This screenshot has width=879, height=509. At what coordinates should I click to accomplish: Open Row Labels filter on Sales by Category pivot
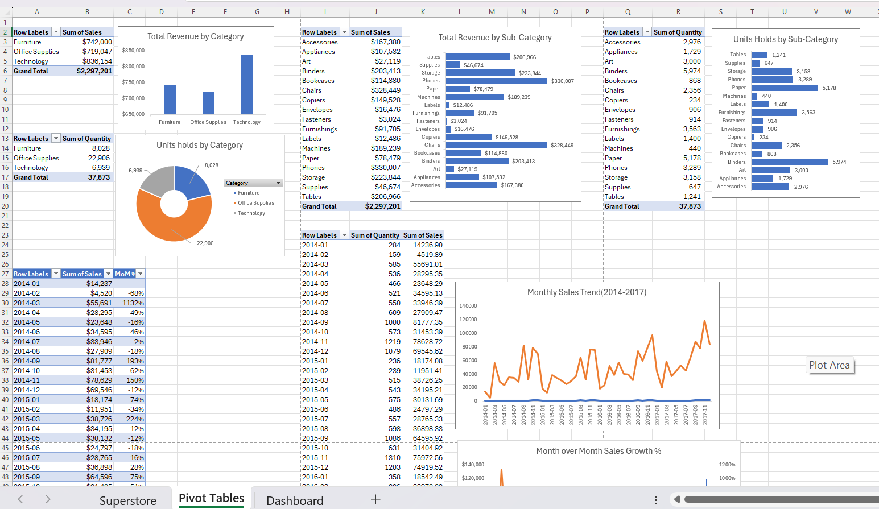coord(55,32)
